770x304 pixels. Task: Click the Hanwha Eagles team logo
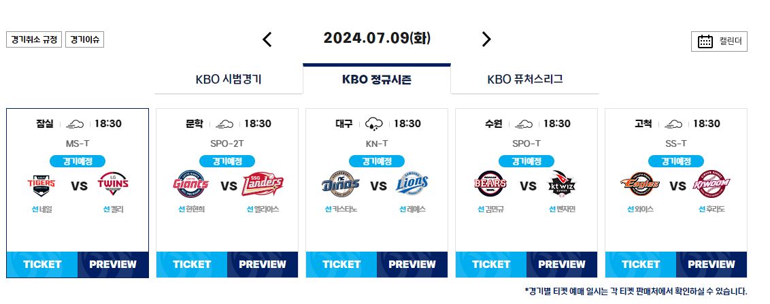(x=640, y=184)
